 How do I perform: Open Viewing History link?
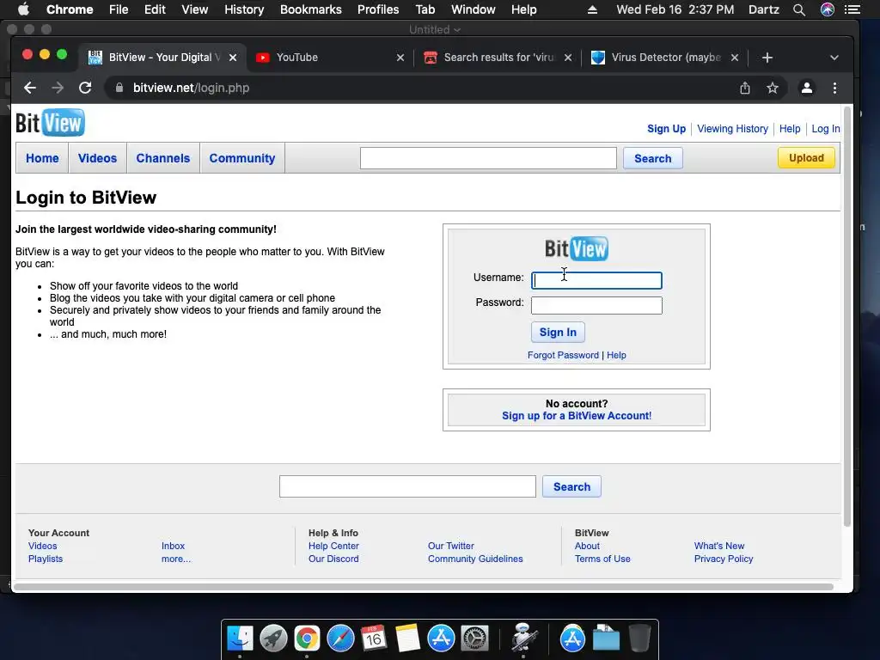click(732, 129)
